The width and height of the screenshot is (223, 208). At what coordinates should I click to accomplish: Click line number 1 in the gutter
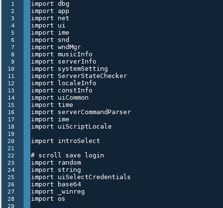(x=13, y=4)
